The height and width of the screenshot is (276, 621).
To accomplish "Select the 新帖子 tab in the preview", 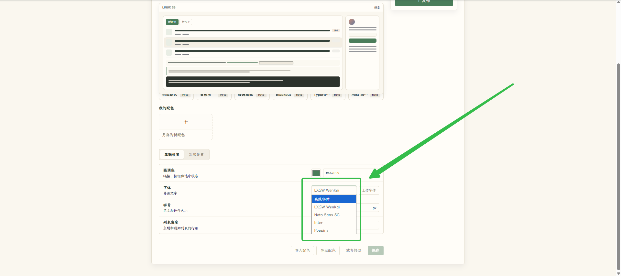I will tap(186, 22).
